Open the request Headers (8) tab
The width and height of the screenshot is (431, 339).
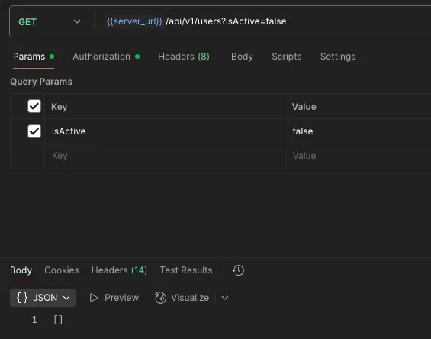[x=184, y=56]
